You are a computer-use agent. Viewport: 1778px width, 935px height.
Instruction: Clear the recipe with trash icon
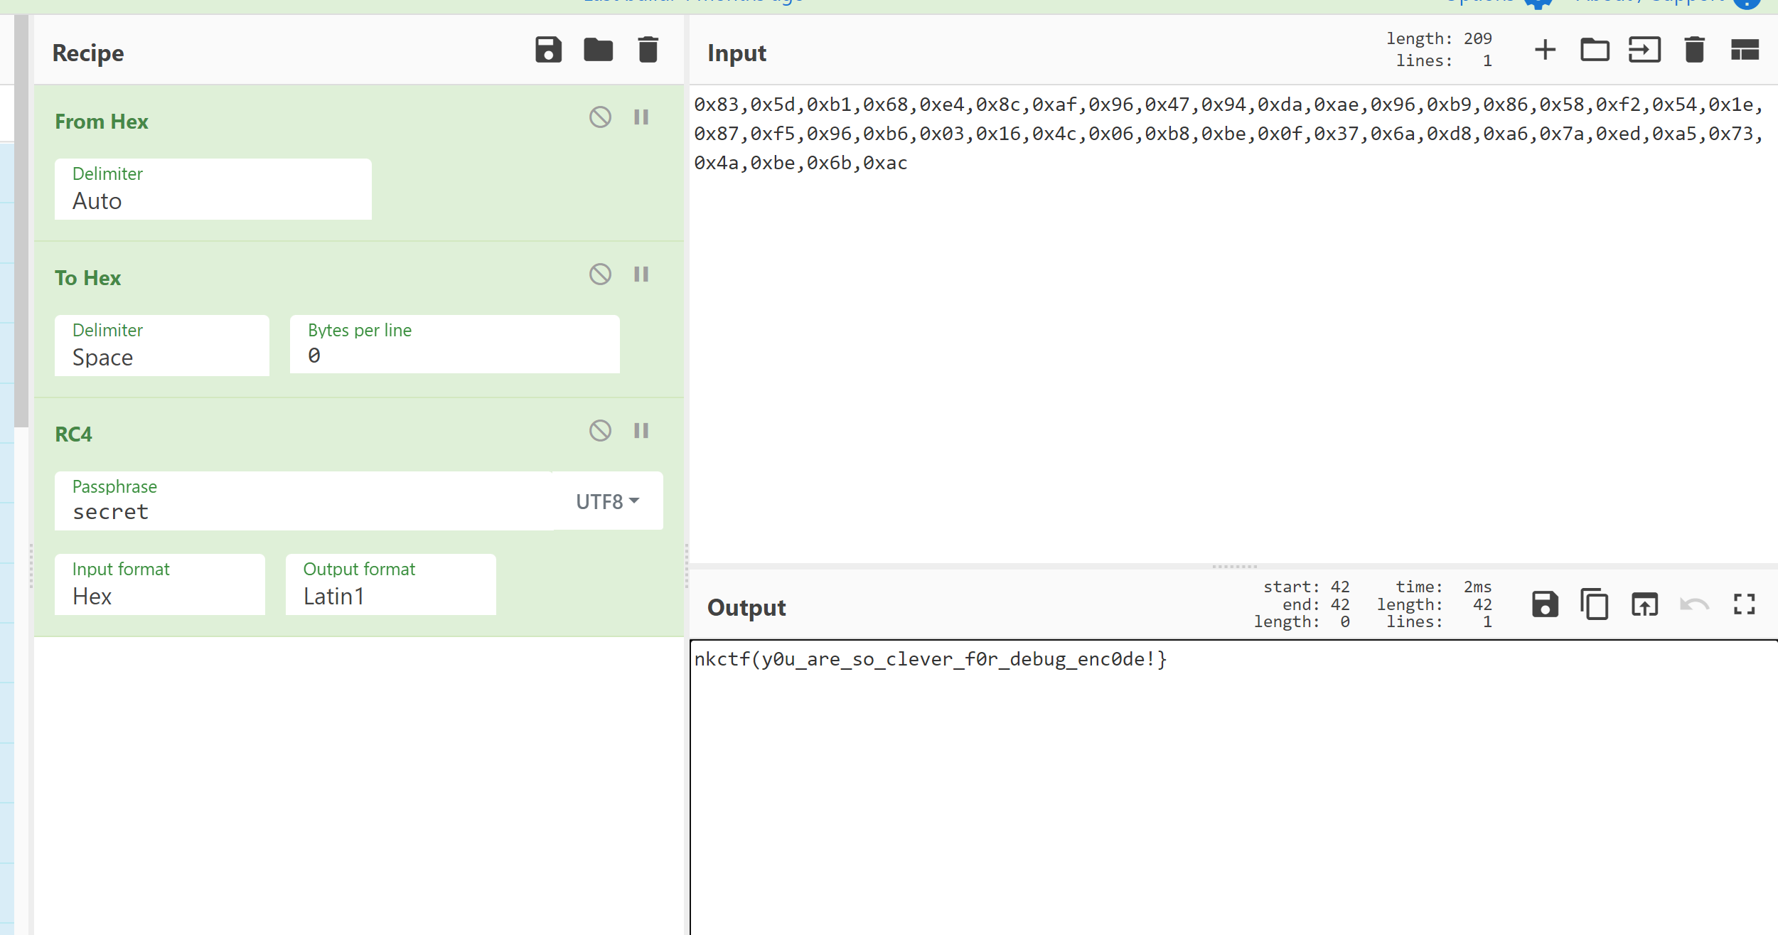coord(648,50)
